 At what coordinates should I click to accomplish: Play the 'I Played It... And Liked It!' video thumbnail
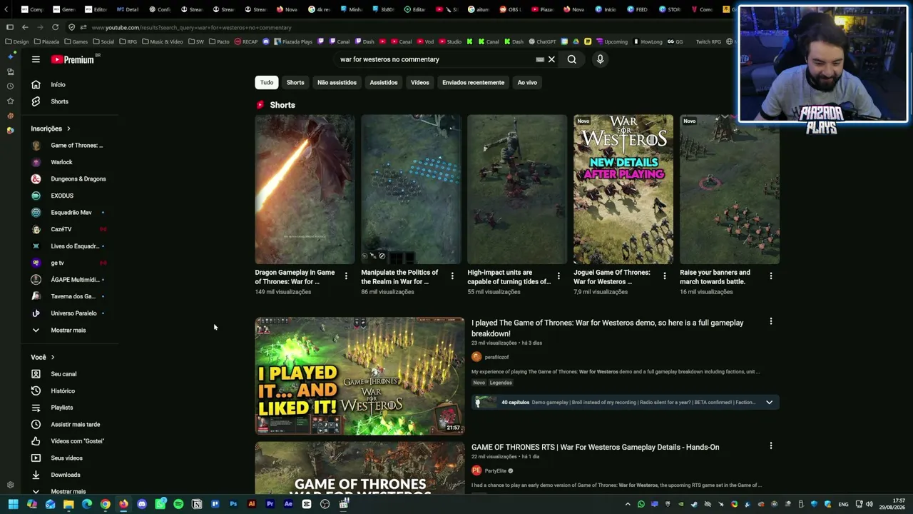coord(359,376)
